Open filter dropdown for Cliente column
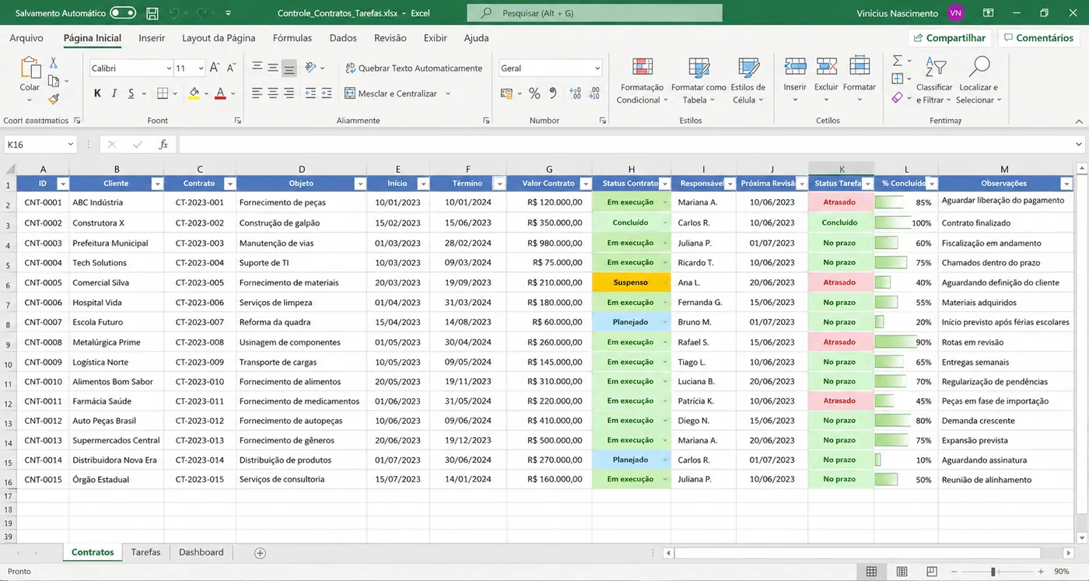The width and height of the screenshot is (1089, 581). point(157,184)
